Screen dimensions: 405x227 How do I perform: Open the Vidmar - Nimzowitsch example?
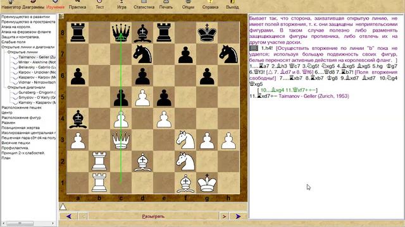click(x=37, y=83)
